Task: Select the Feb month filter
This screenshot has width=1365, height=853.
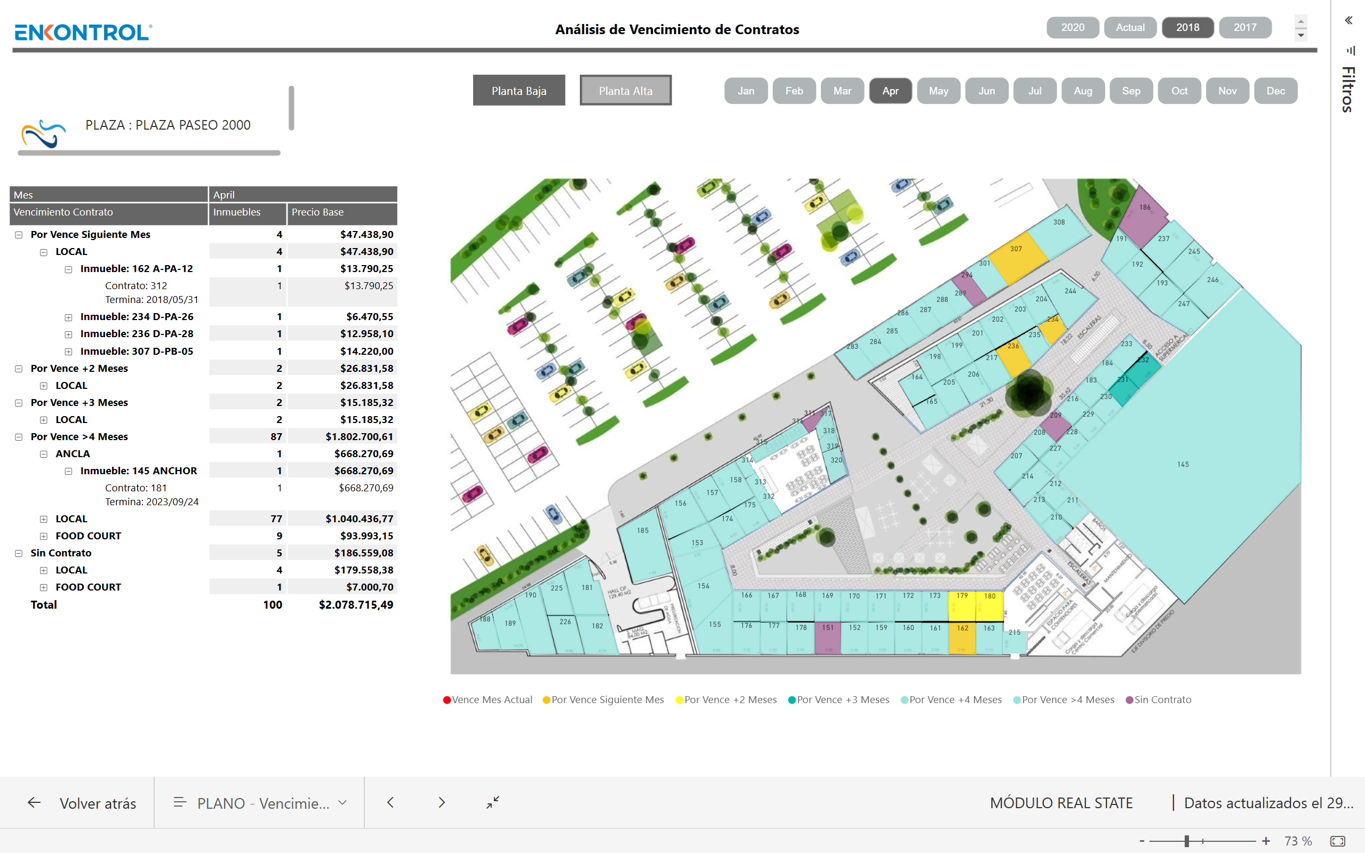Action: click(794, 91)
